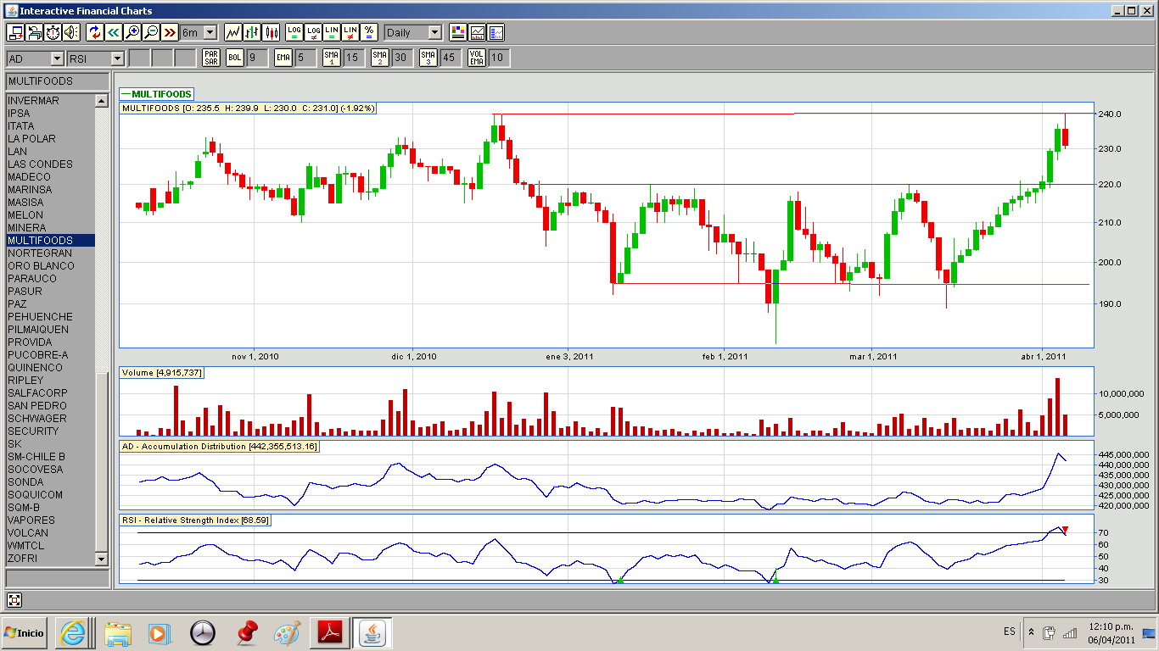1159x651 pixels.
Task: Click the refresh chart arrows icon
Action: (x=95, y=32)
